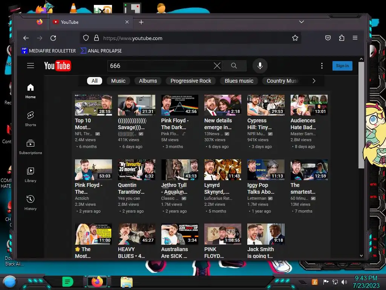Select the Albums filter chip
Image resolution: width=386 pixels, height=290 pixels.
tap(148, 81)
